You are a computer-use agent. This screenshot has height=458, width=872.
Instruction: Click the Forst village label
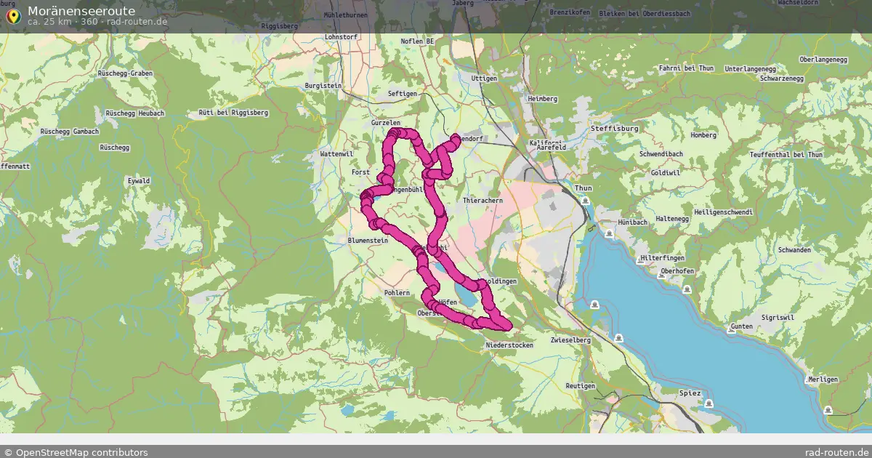tap(360, 172)
